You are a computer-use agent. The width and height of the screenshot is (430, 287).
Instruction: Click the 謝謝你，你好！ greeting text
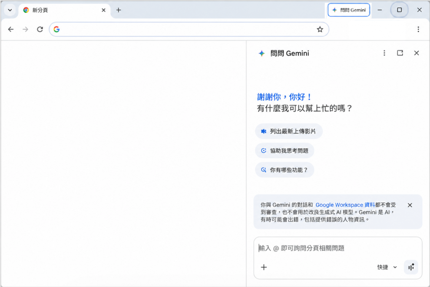click(x=284, y=97)
